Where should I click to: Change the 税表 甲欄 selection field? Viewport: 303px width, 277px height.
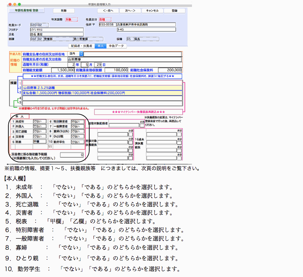(39, 142)
